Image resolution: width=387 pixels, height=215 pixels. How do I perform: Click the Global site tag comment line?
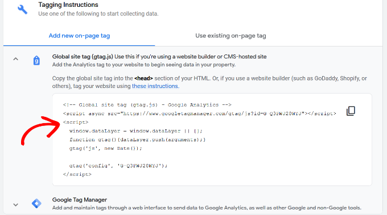tap(147, 105)
